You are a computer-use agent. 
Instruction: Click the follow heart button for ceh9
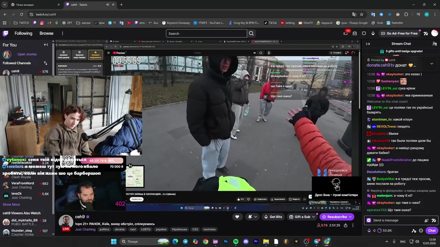click(237, 217)
